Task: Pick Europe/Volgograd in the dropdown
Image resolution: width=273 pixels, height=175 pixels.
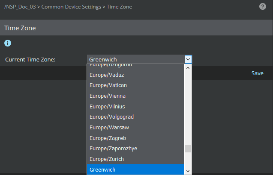Action: tap(135, 117)
